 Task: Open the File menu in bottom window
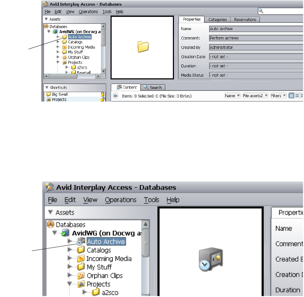tap(52, 200)
